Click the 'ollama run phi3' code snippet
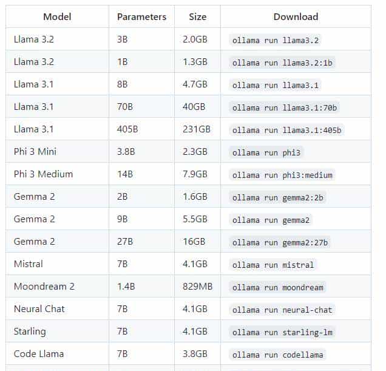This screenshot has height=371, width=386. click(266, 152)
